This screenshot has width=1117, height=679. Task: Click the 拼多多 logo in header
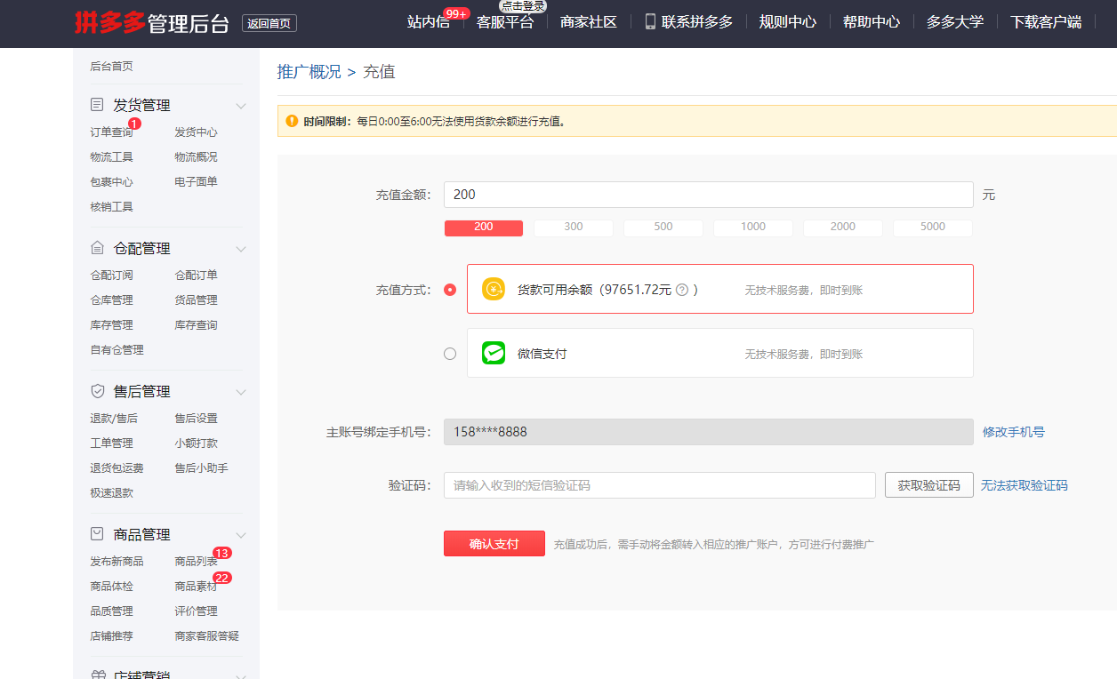pyautogui.click(x=110, y=23)
